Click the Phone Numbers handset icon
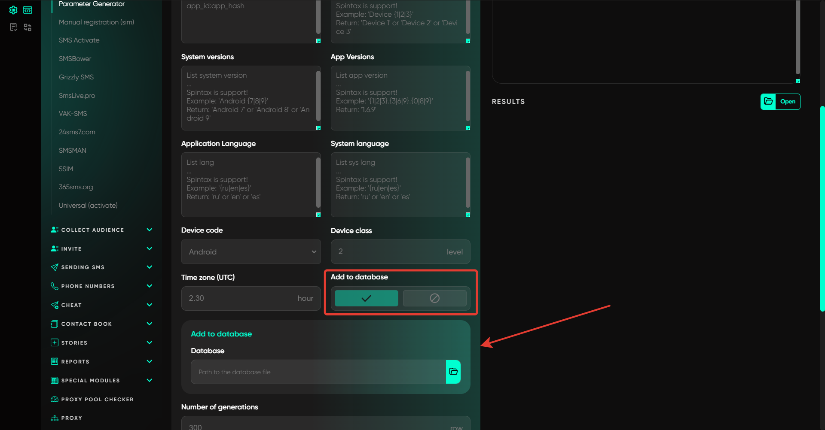 pos(55,286)
